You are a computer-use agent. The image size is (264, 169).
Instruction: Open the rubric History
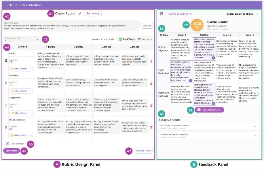(93, 13)
